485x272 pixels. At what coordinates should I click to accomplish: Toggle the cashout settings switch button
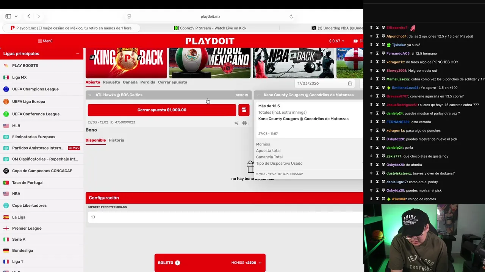244,110
